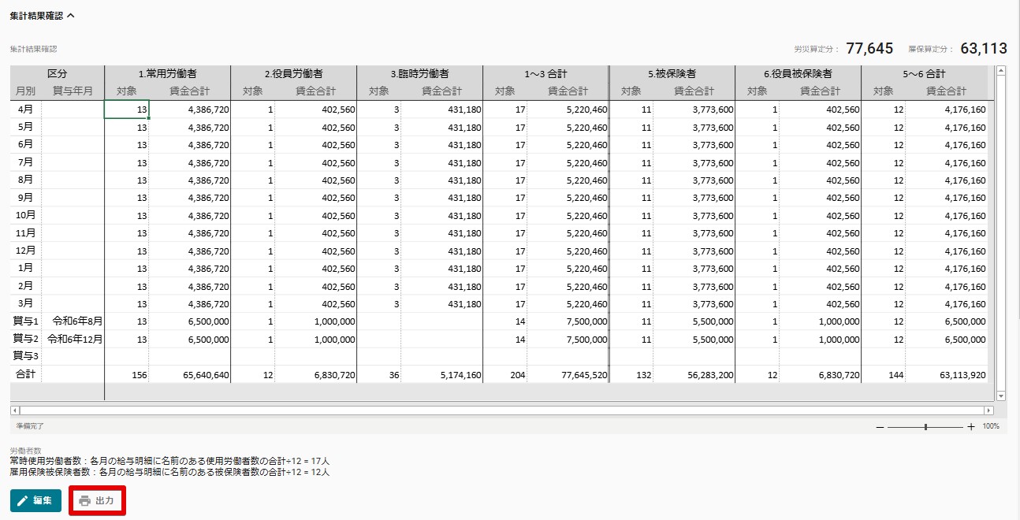Click the 労災算定分 value 77,645
The width and height of the screenshot is (1020, 520).
coord(869,49)
